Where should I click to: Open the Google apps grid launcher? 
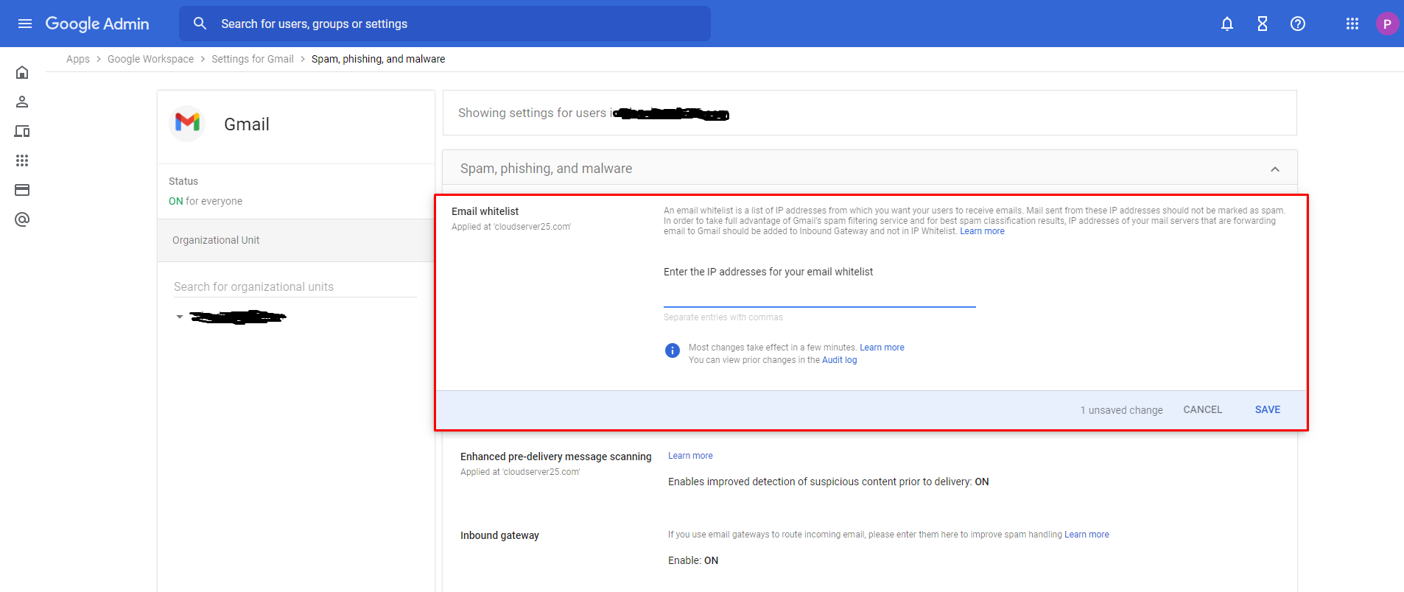click(1352, 24)
